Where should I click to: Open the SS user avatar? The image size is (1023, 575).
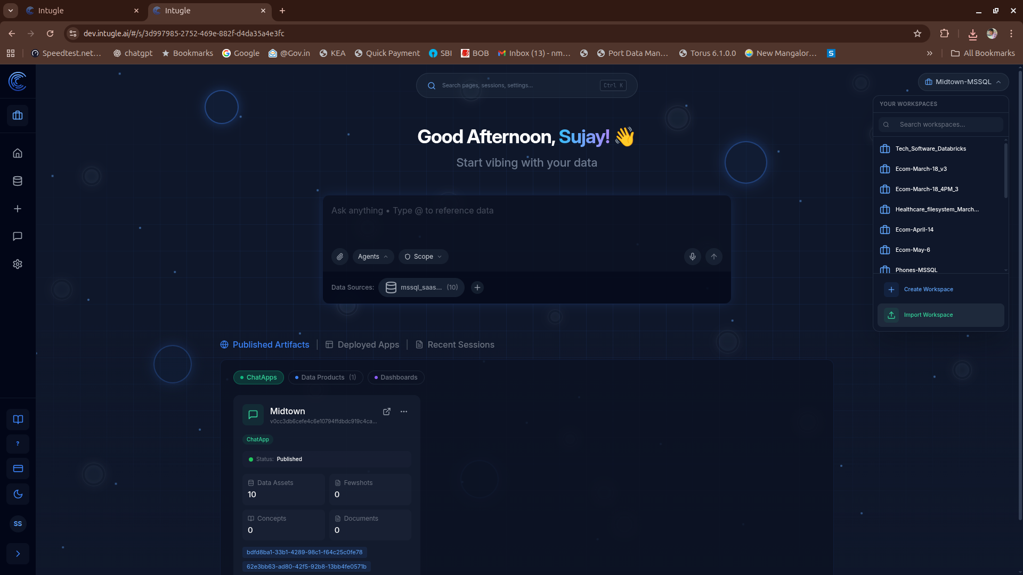(x=18, y=524)
